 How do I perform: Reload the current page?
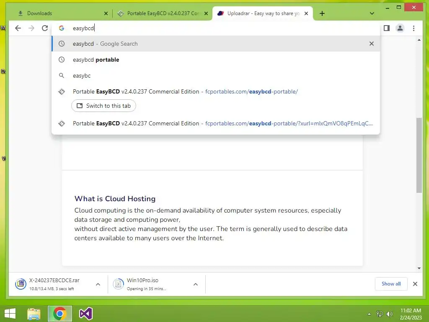point(45,28)
